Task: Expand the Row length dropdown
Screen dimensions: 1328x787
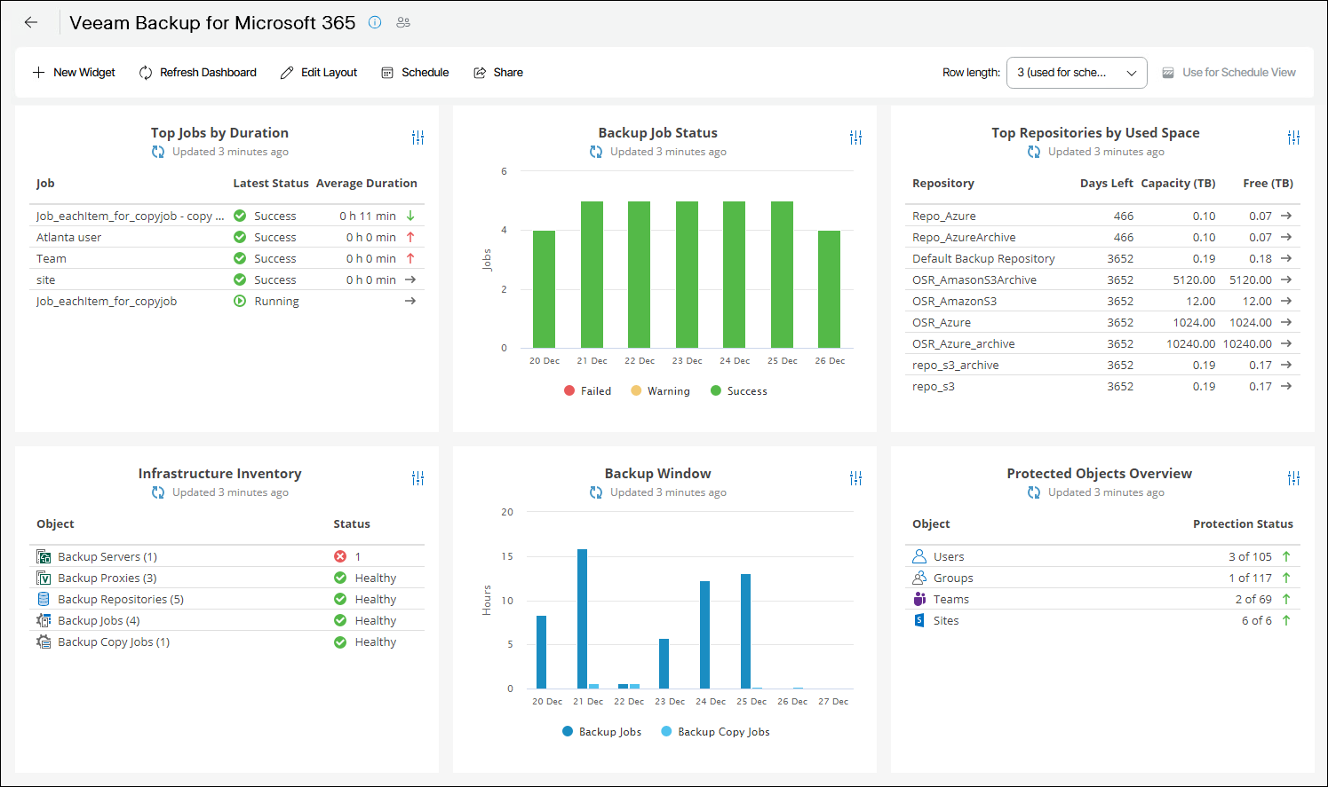Action: pos(1077,73)
